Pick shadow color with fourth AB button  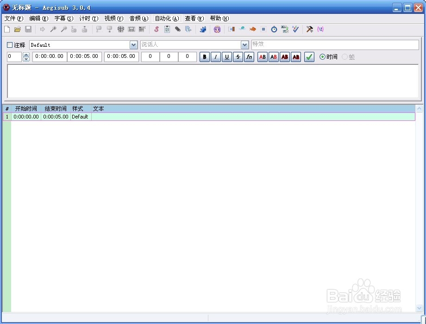tap(296, 57)
